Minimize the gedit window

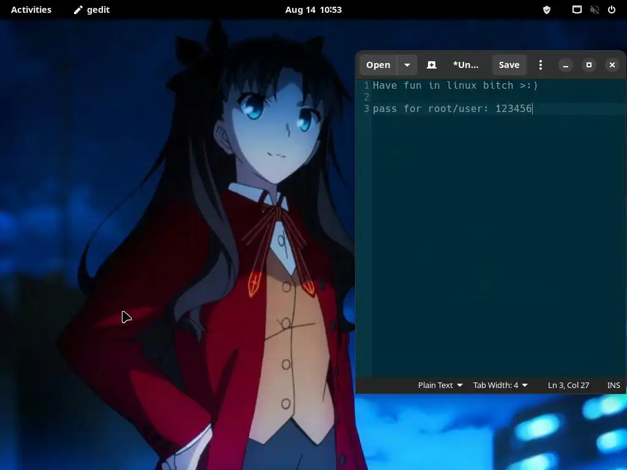(565, 65)
